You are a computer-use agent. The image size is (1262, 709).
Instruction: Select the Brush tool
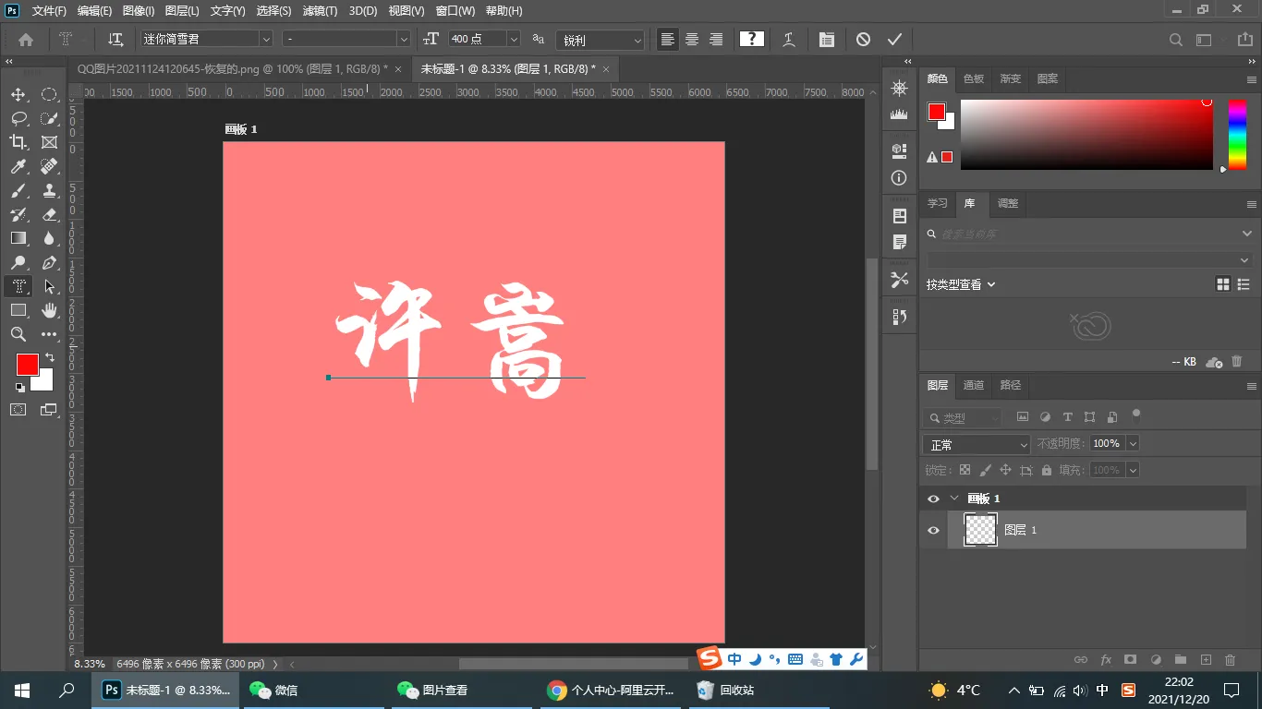18,190
